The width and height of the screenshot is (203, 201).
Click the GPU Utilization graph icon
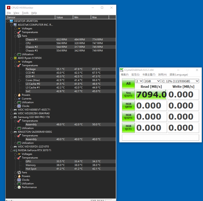coord(19,184)
